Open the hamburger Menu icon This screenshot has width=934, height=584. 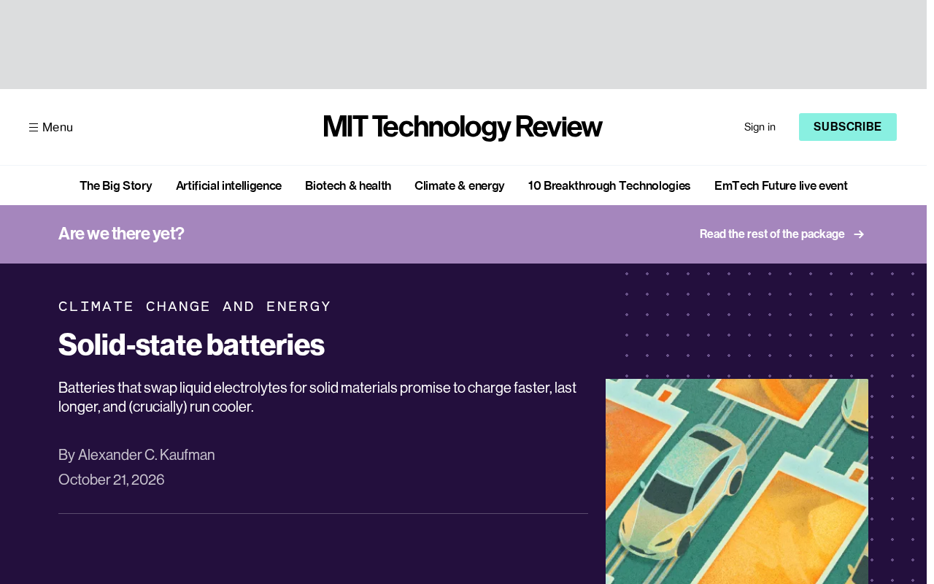pyautogui.click(x=34, y=127)
